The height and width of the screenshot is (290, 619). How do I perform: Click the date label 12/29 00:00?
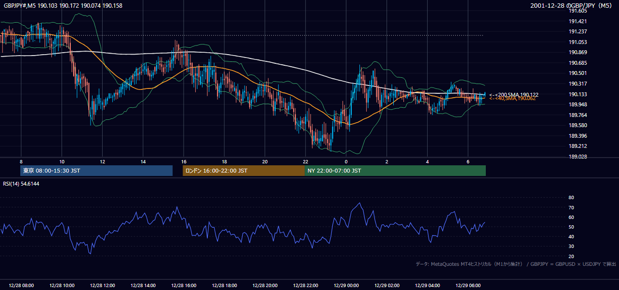point(346,286)
